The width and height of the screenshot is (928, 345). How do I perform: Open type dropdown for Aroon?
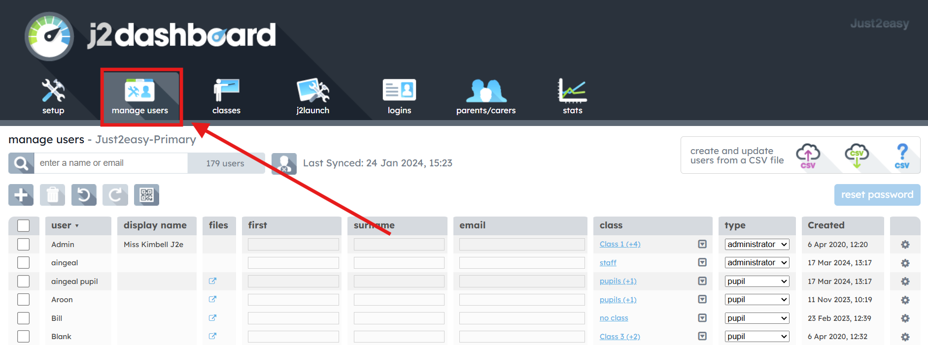[x=757, y=299]
